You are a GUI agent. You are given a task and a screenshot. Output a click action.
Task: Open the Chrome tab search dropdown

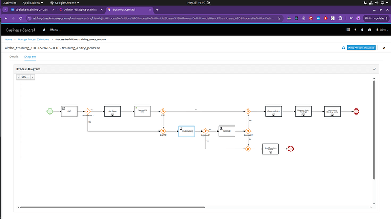click(x=5, y=10)
